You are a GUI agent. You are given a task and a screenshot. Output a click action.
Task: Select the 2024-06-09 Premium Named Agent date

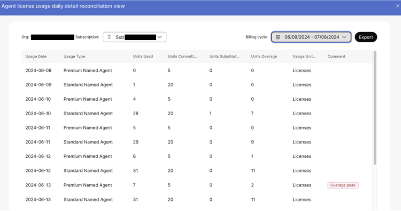(38, 70)
